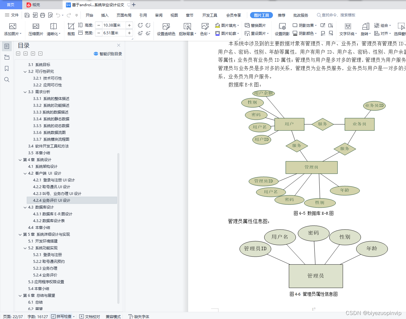406x319 pixels.
Task: Decrease picture brightness sun icon
Action: point(148,33)
